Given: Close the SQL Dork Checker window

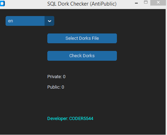Looking at the screenshot, I should 158,2.
